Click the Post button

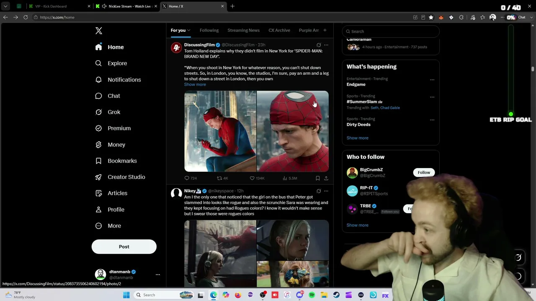124,247
